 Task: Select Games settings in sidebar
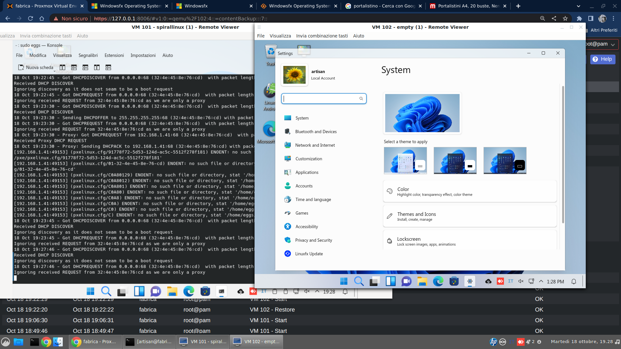coord(301,213)
